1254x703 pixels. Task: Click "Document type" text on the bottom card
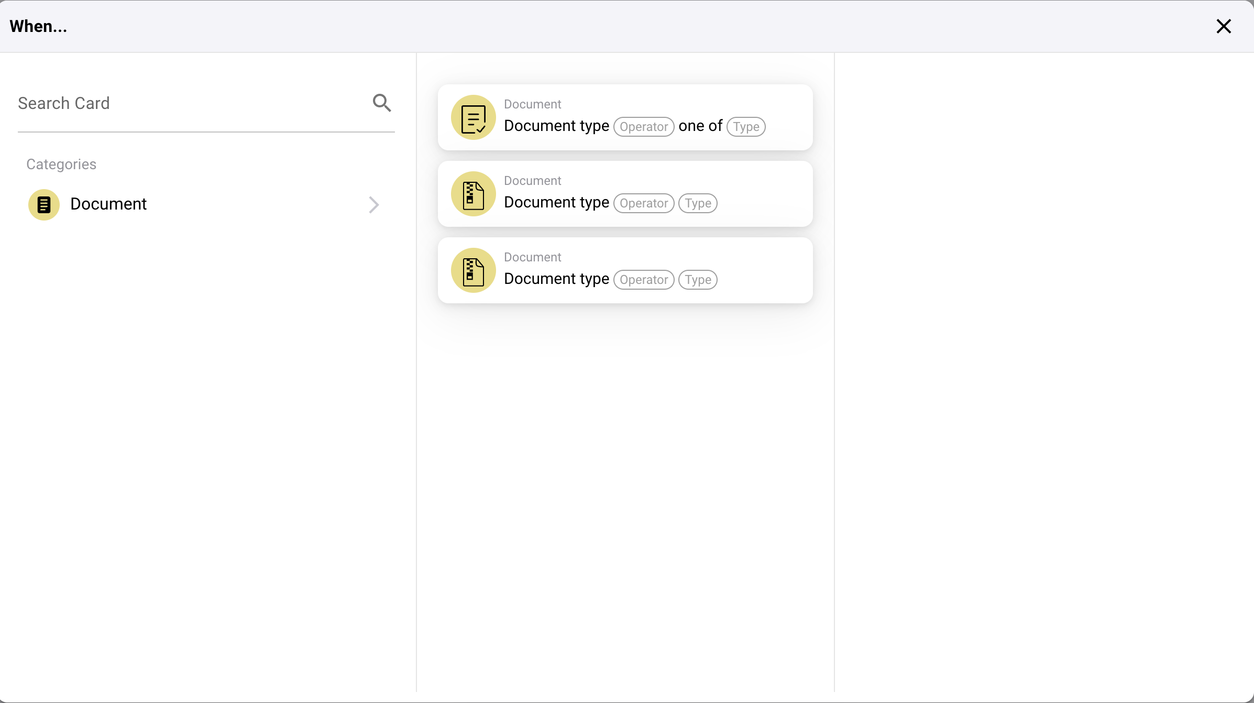click(556, 279)
